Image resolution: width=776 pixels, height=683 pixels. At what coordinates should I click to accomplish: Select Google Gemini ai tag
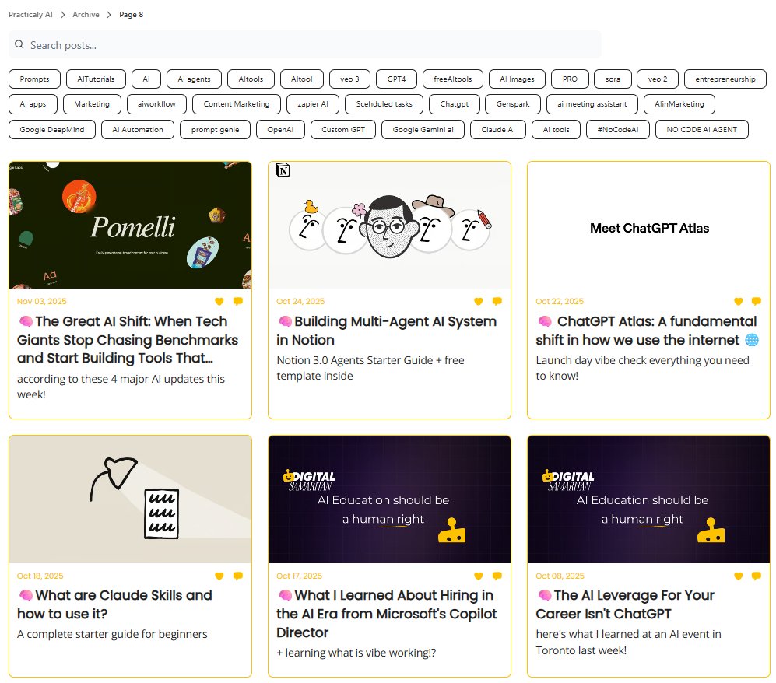[423, 130]
